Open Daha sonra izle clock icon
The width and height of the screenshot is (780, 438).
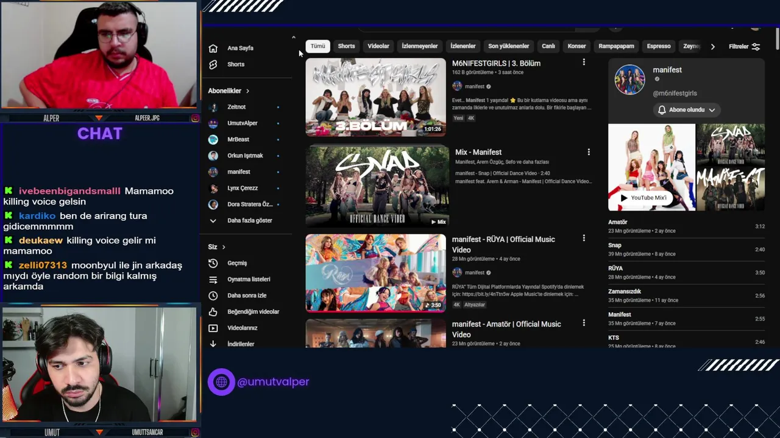[213, 296]
